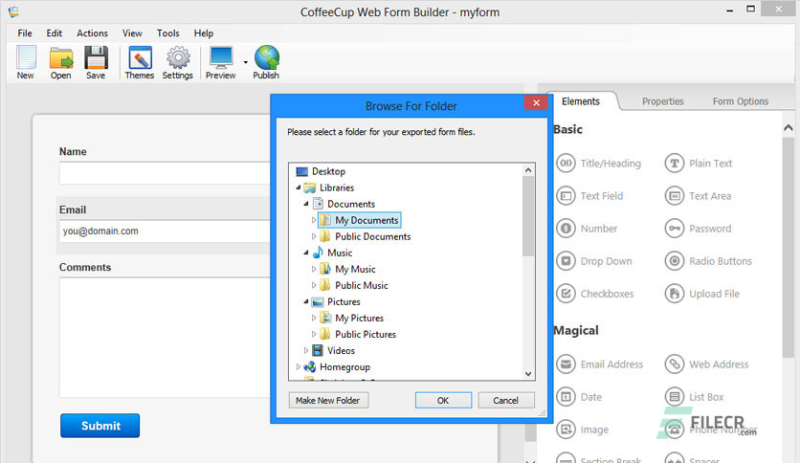This screenshot has height=463, width=800.
Task: Add a List Box element
Action: coord(695,397)
